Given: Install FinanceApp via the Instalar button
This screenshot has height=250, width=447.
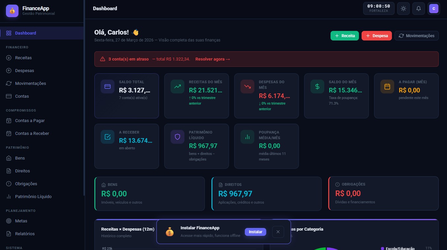Looking at the screenshot, I should (x=255, y=232).
